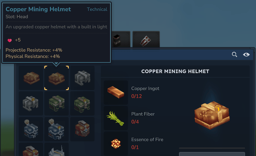Select the highlighted Copper Mining Helmet recipe
Screen dimensions: 256x156
[57, 78]
